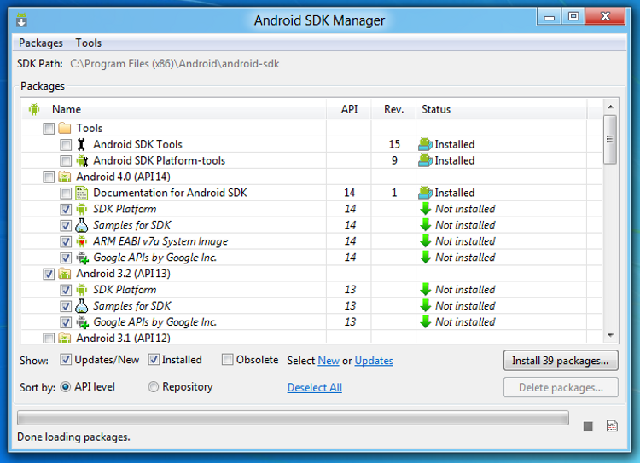Click Installed status icon for Android SDK Platform-tools

(x=425, y=160)
